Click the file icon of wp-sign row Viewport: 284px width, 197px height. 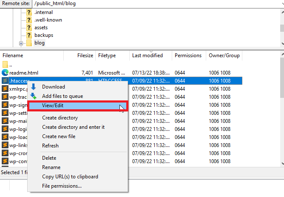click(5, 105)
